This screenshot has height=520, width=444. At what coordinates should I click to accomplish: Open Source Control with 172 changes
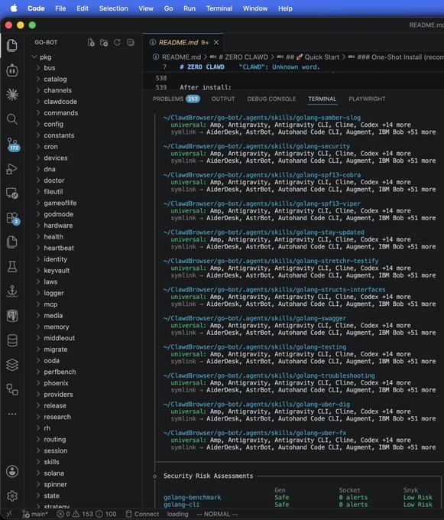(x=13, y=145)
